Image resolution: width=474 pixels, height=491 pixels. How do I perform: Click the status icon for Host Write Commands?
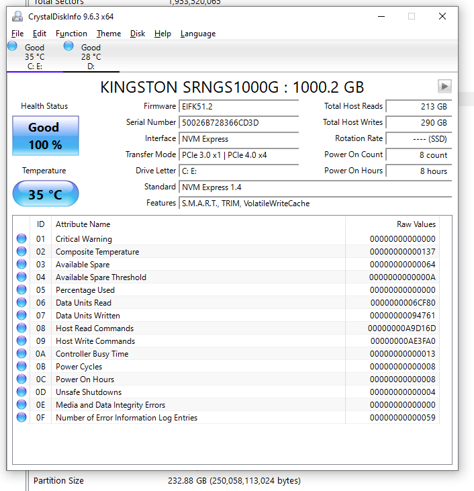(x=21, y=341)
